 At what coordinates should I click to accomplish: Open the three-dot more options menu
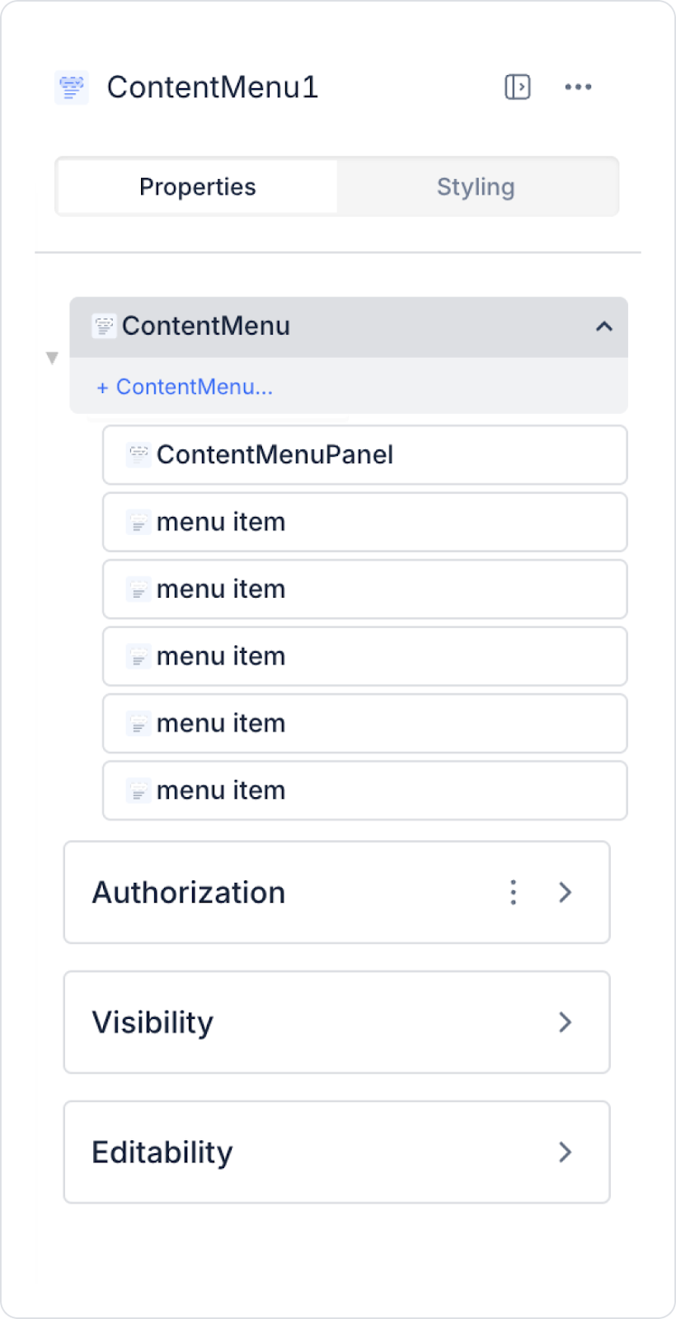pos(578,87)
